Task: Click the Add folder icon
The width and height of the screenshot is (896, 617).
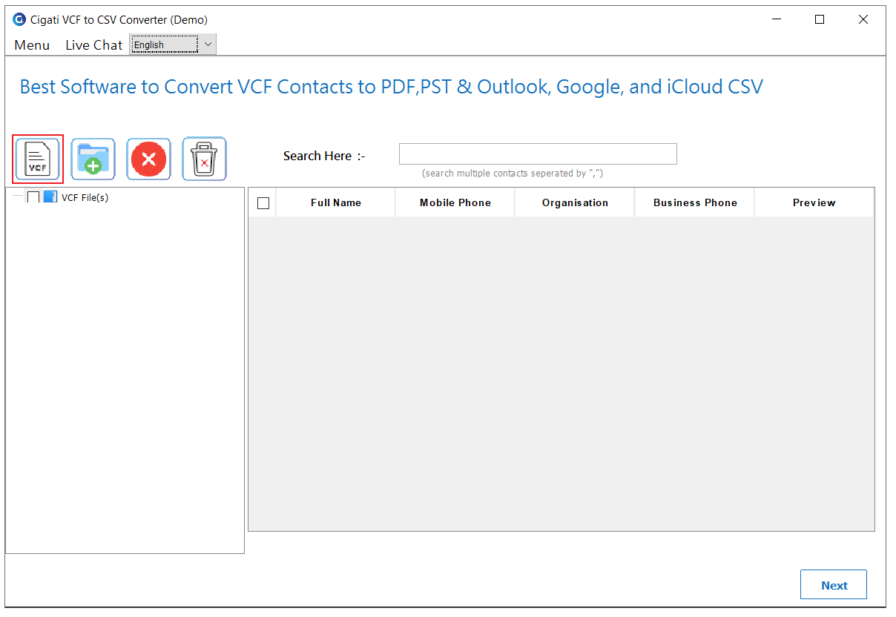Action: coord(93,159)
